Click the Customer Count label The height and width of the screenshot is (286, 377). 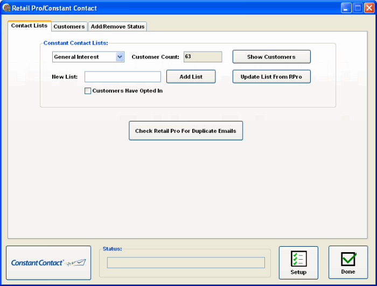click(155, 57)
